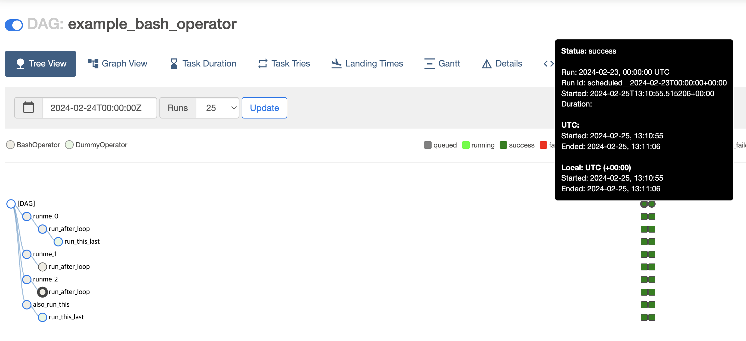Click the Task Tries retweet-arrows icon
This screenshot has width=746, height=341.
pyautogui.click(x=263, y=64)
